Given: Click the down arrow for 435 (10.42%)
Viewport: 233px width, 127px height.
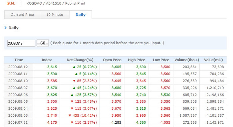Looking at the screenshot, I should coord(70,115).
